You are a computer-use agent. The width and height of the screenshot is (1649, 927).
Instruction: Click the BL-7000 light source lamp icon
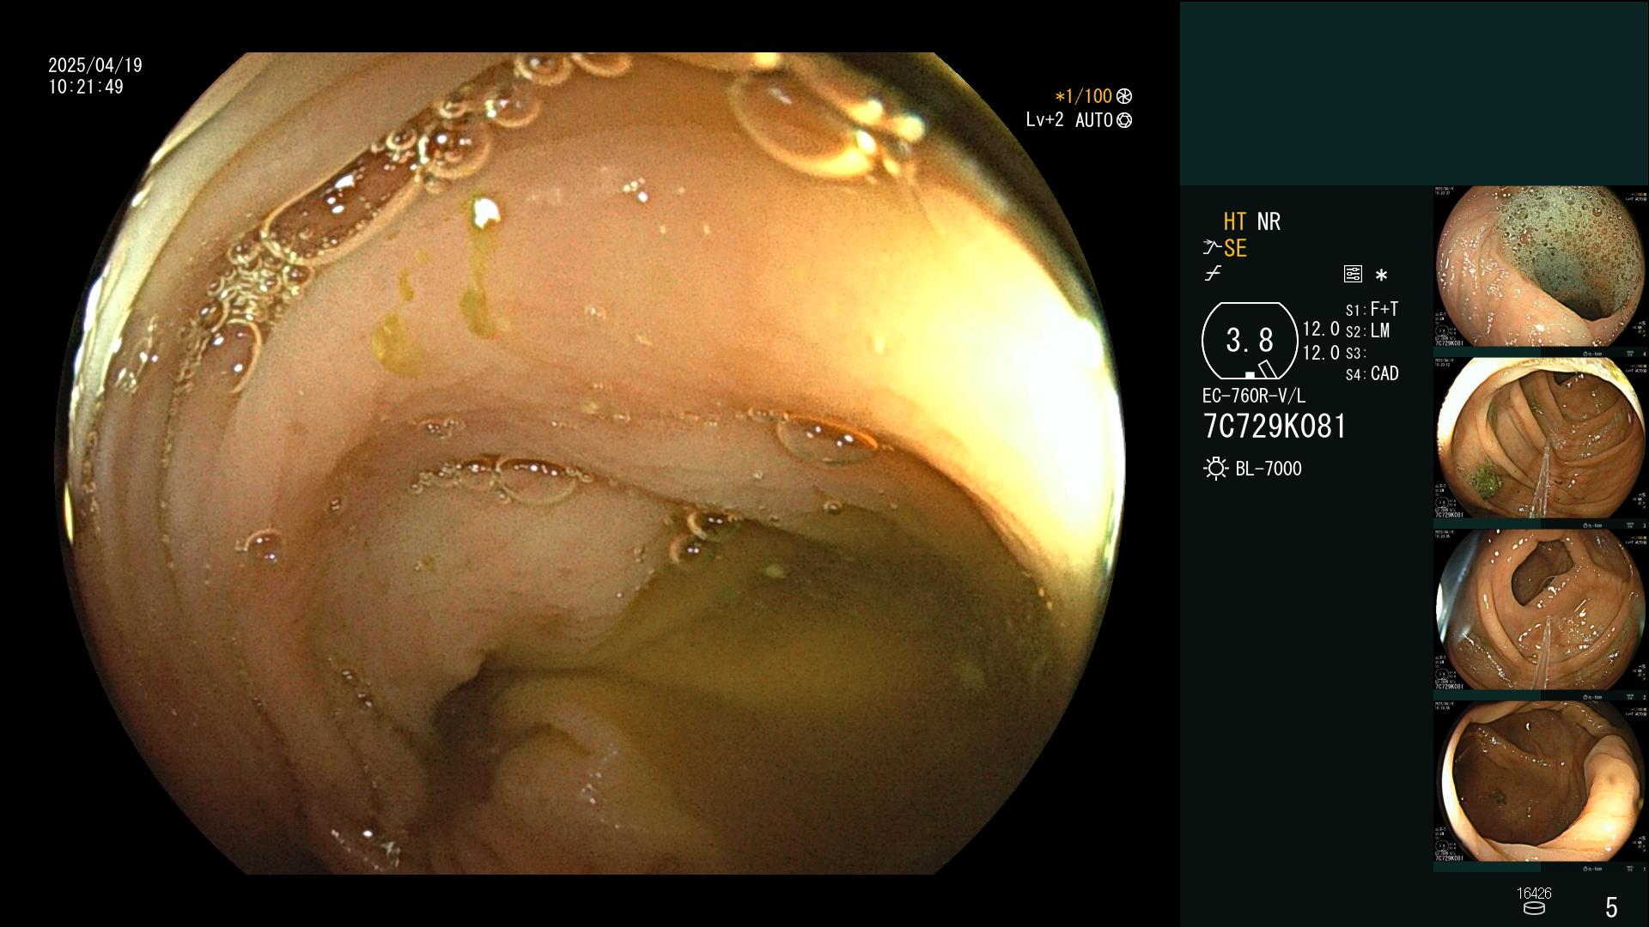[1215, 469]
